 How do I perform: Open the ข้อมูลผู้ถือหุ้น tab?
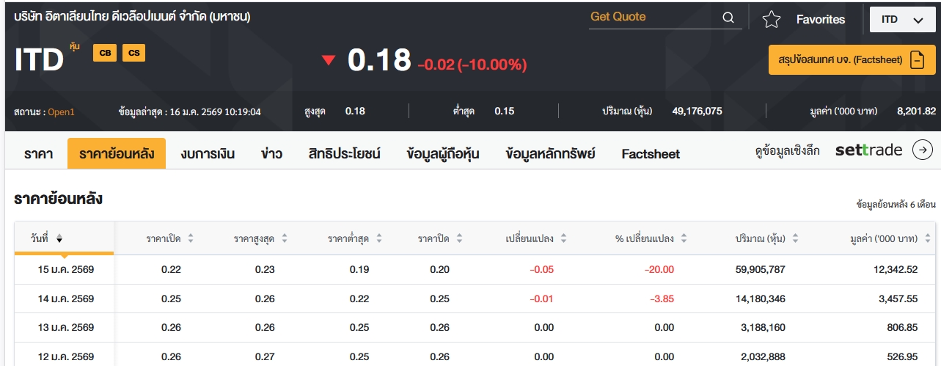click(x=443, y=154)
